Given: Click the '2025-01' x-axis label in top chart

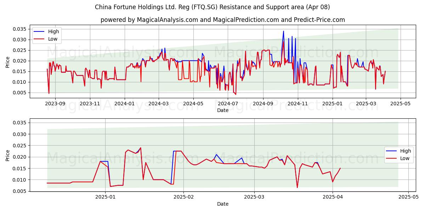Looking at the screenshot, I should pyautogui.click(x=333, y=104).
